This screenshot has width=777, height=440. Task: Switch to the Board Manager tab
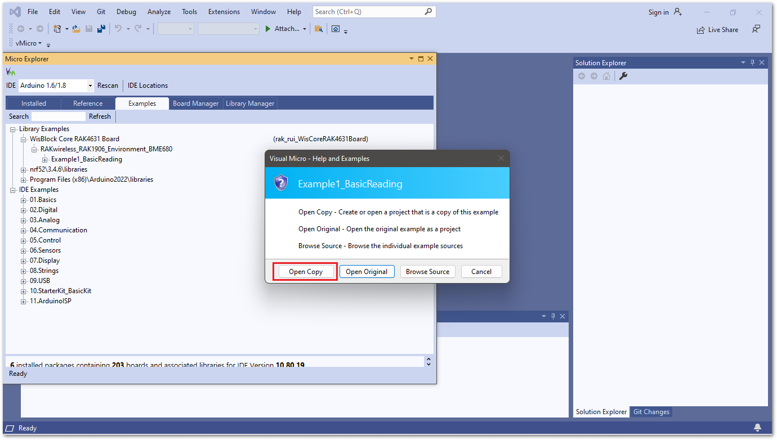[x=195, y=103]
